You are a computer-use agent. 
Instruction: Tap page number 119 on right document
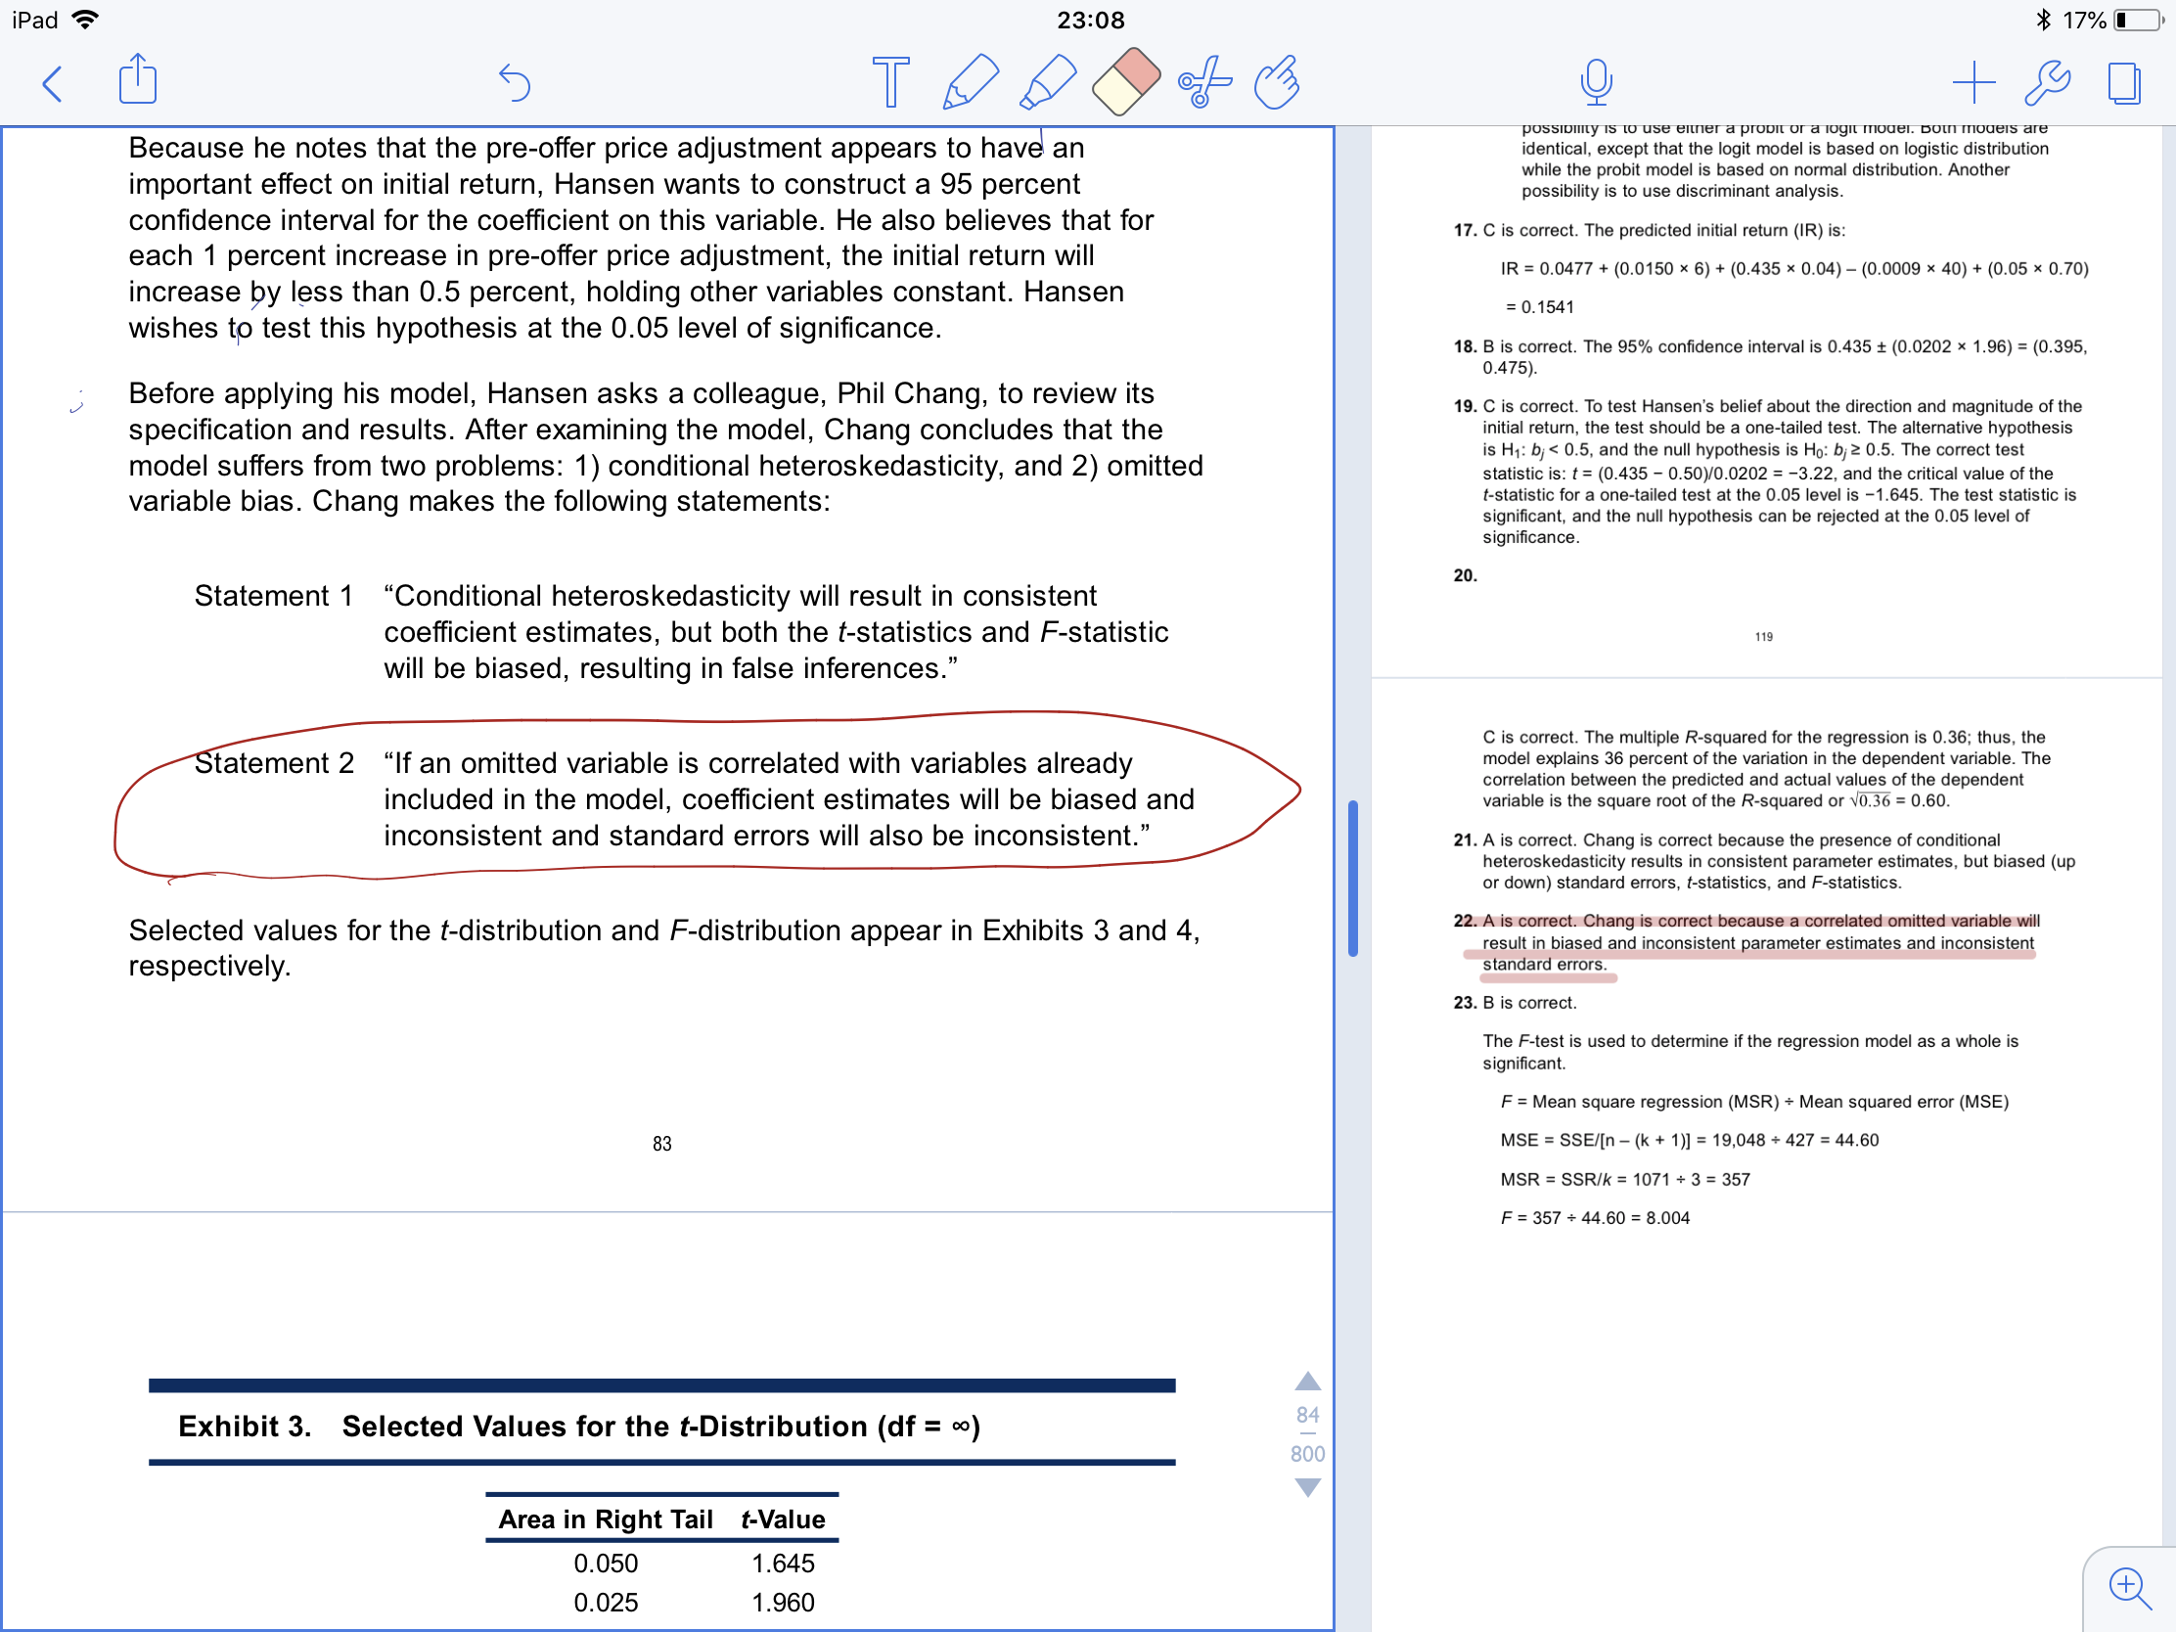click(1764, 637)
